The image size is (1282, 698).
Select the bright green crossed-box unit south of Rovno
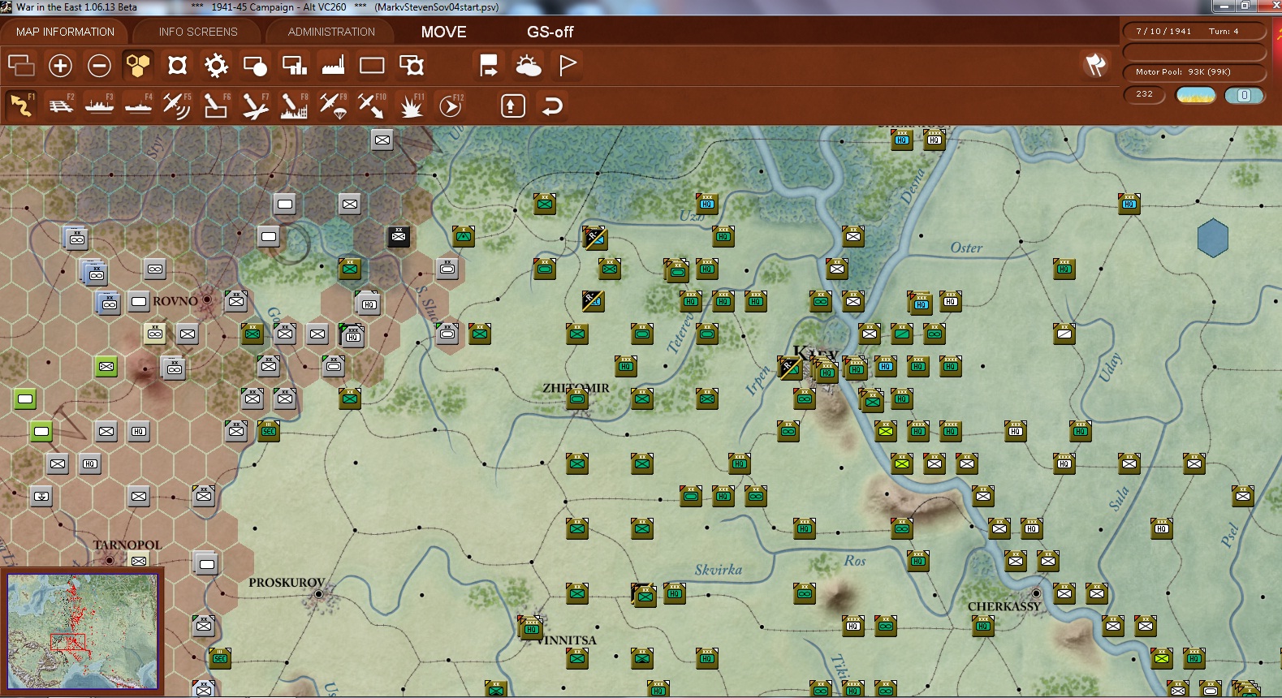(106, 366)
